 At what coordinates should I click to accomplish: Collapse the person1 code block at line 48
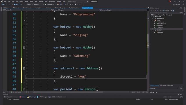pos(24,89)
